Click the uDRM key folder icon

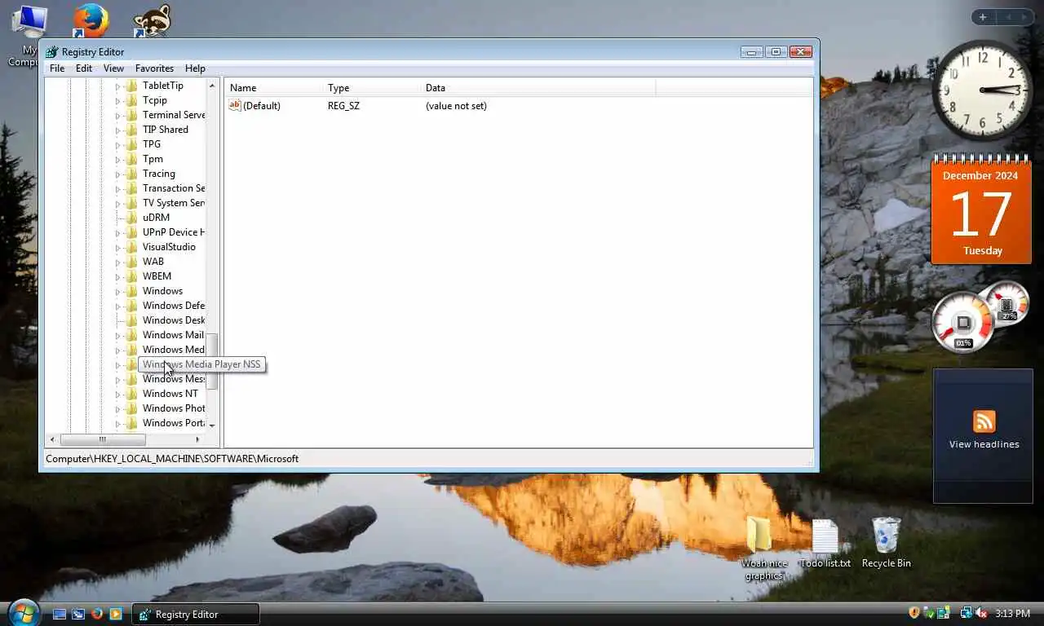pyautogui.click(x=131, y=218)
